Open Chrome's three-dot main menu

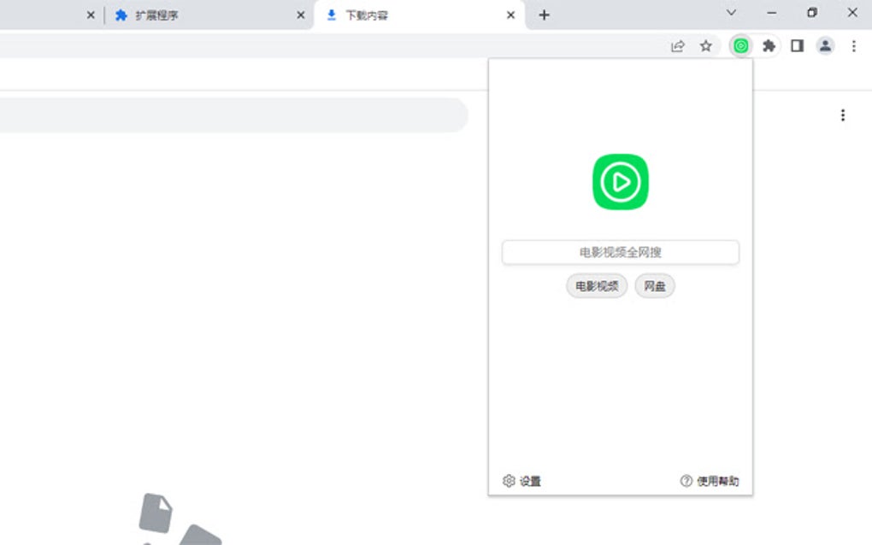point(854,46)
